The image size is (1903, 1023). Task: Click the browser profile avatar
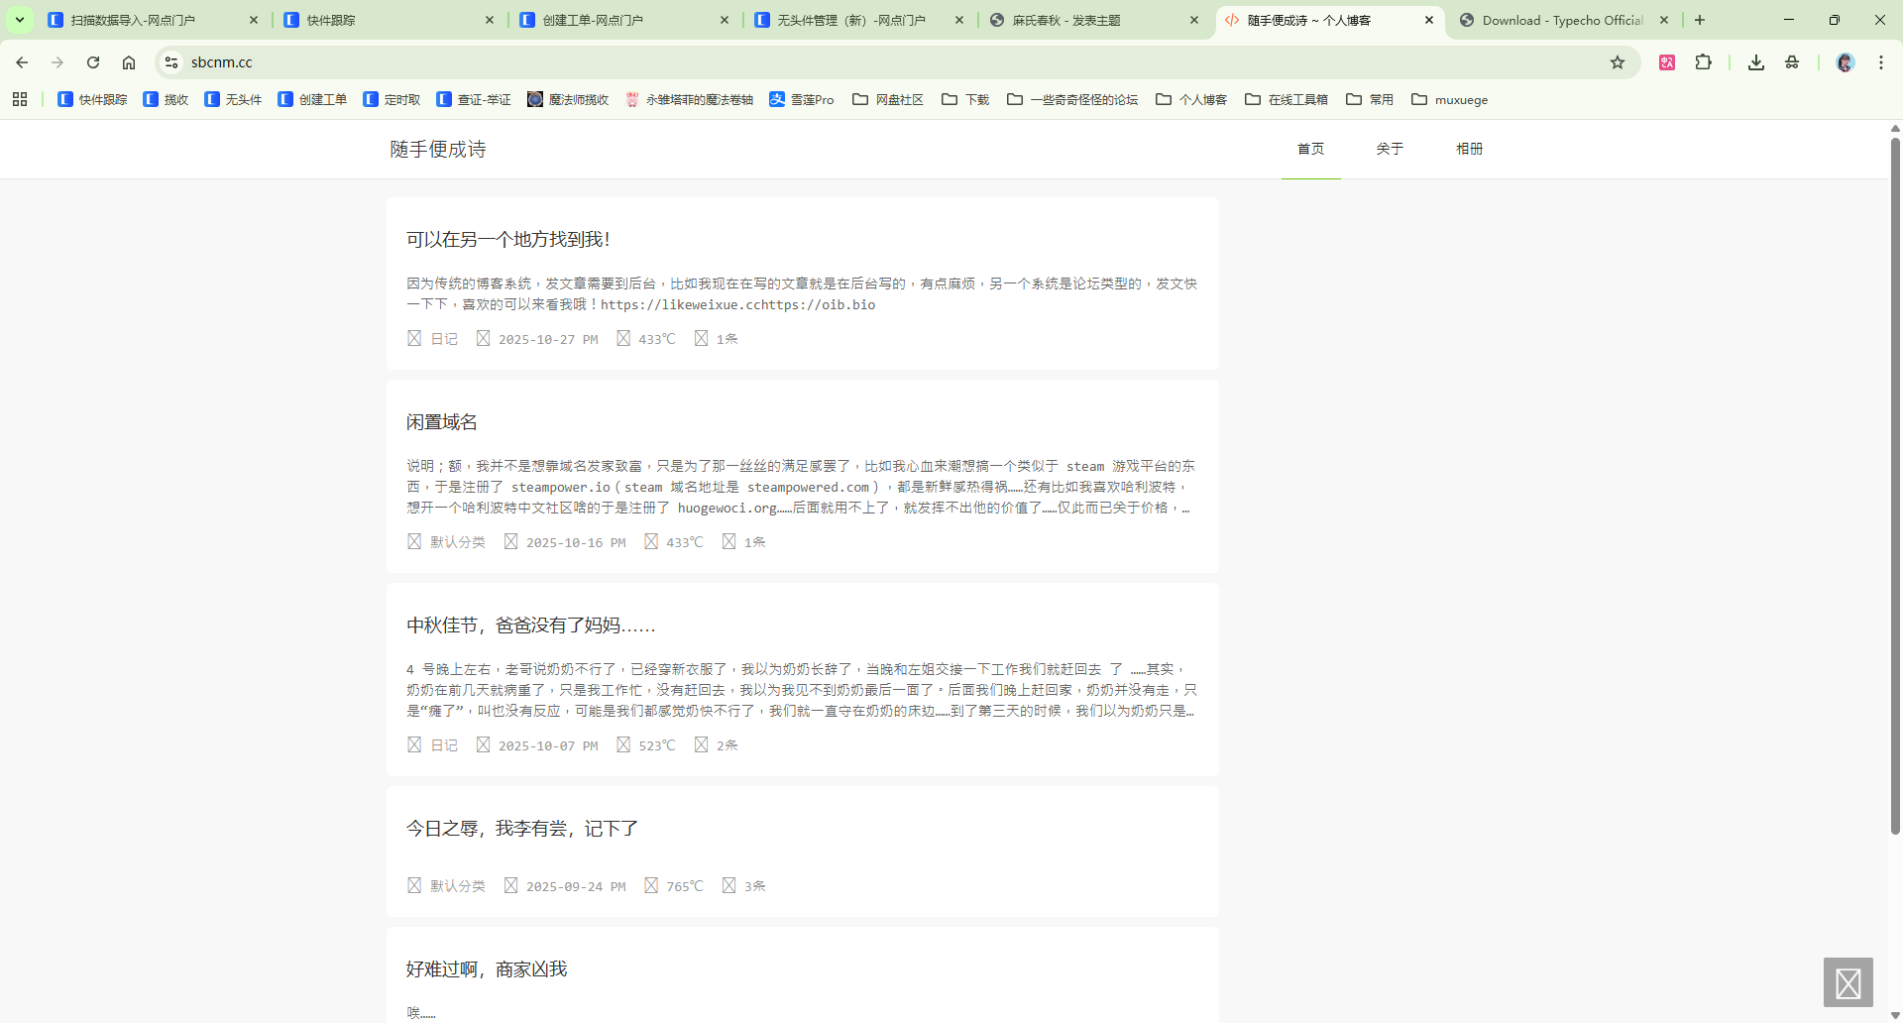(1844, 61)
